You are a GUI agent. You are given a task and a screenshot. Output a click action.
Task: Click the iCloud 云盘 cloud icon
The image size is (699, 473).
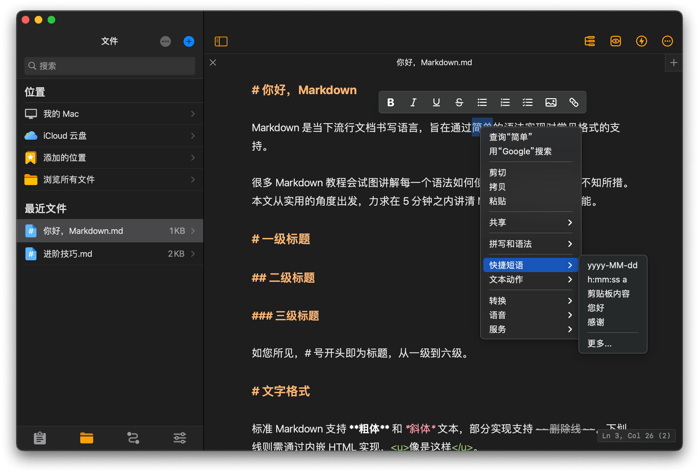[31, 136]
